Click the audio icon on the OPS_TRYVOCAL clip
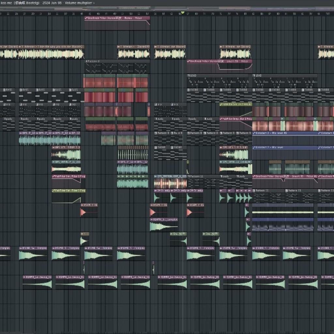Viewport: 334px width, 334px height. (156, 176)
